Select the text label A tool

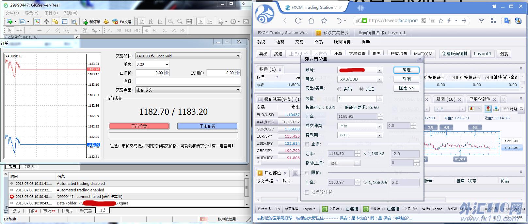click(76, 30)
